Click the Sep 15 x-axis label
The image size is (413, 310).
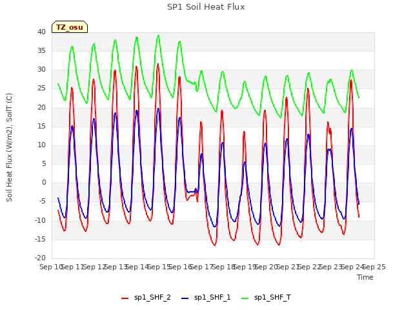point(159,267)
